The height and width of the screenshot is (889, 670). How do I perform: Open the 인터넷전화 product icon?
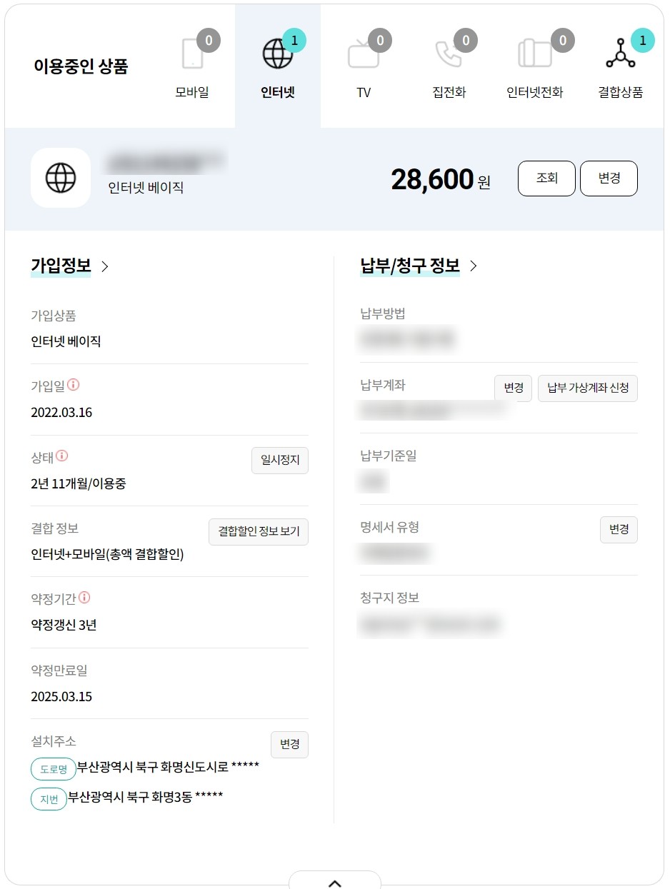tap(534, 54)
